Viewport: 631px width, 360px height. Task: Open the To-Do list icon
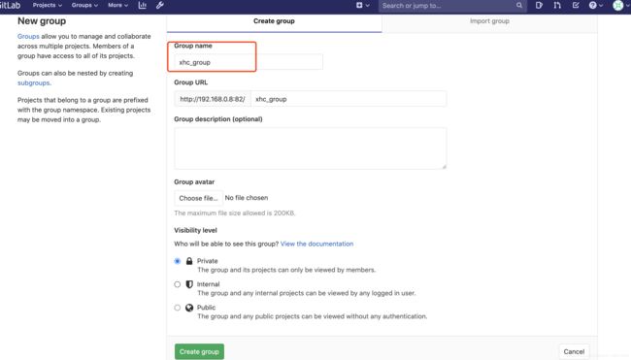pos(576,5)
